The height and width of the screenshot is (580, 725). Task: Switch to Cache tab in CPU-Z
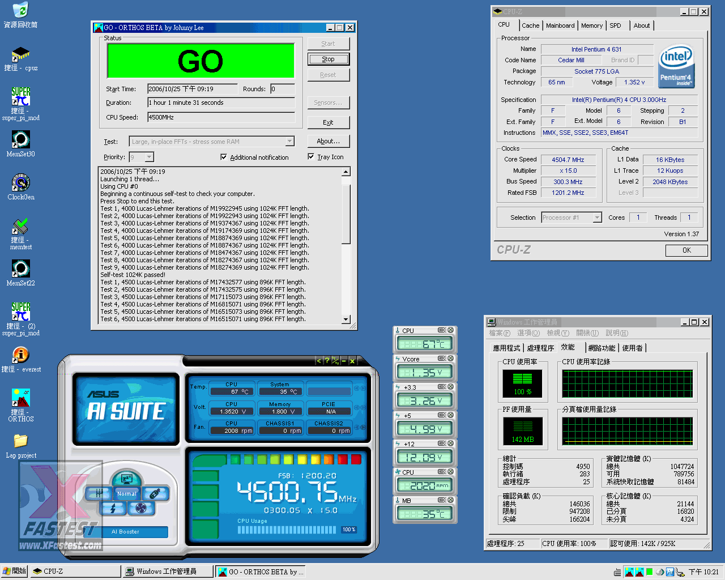click(531, 25)
